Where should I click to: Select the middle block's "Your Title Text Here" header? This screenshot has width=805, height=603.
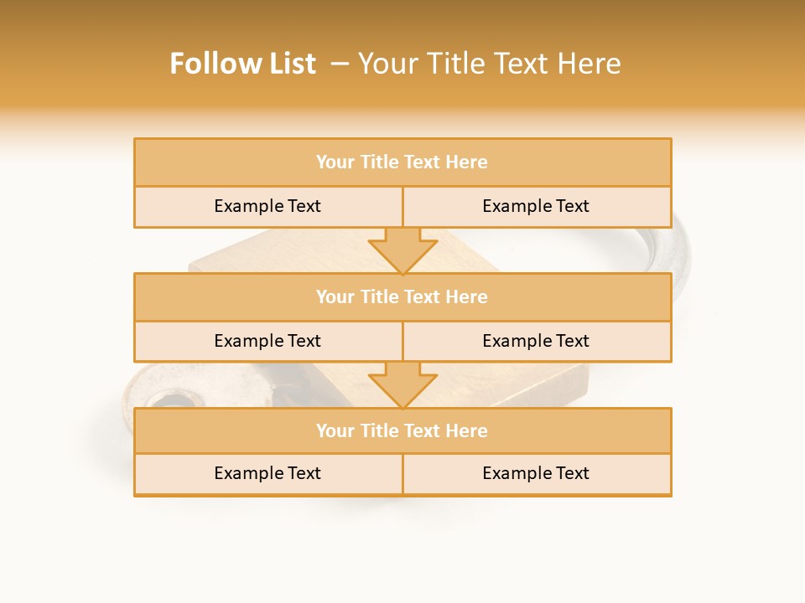(x=402, y=297)
